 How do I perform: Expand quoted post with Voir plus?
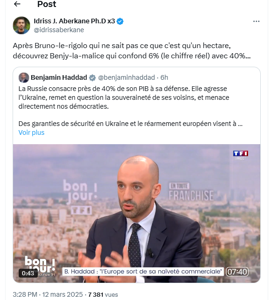[31, 133]
